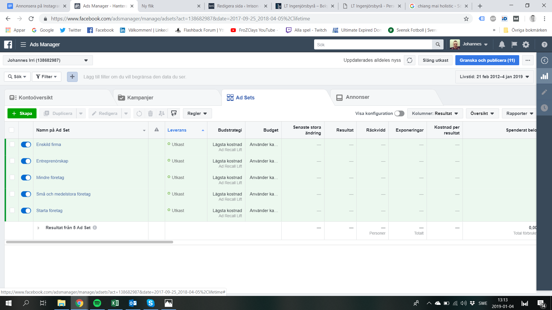This screenshot has height=310, width=552.
Task: Expand the Resultat från 5 Ad Set row
Action: click(x=38, y=228)
